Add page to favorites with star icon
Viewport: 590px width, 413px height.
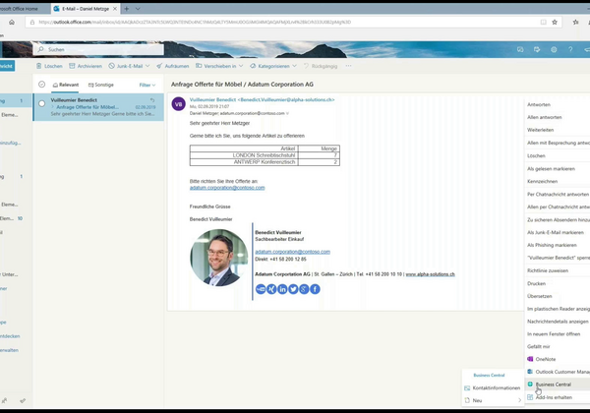point(555,23)
